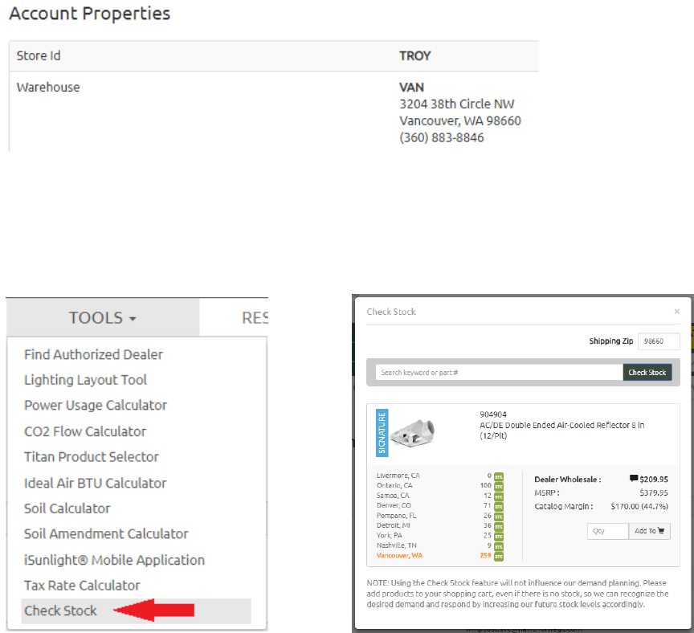Click the stock icon for Livermore, CA
Image resolution: width=694 pixels, height=633 pixels.
[x=499, y=476]
